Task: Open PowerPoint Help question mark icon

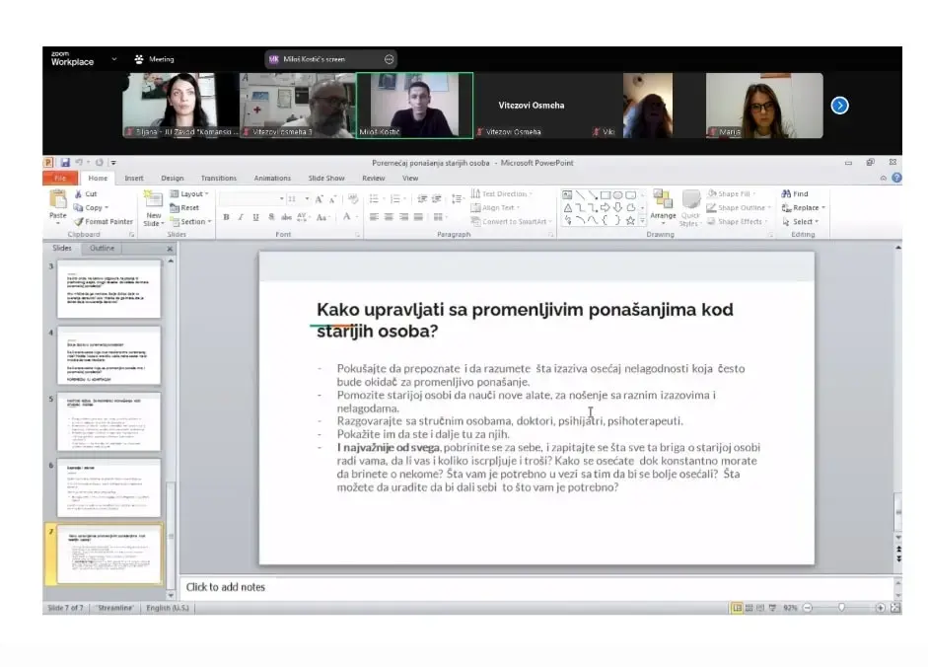Action: click(x=896, y=178)
